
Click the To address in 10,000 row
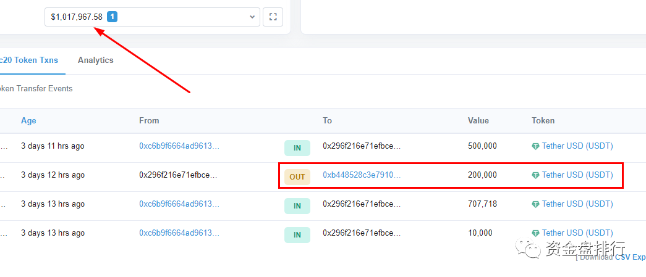(x=362, y=233)
